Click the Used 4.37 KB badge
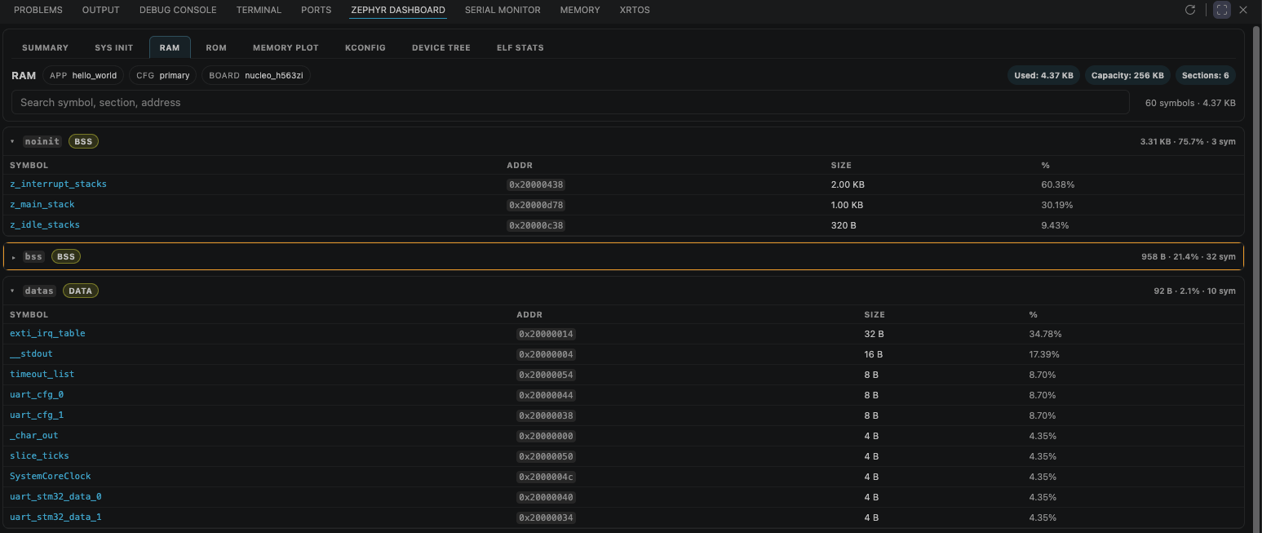This screenshot has height=533, width=1262. click(1044, 75)
